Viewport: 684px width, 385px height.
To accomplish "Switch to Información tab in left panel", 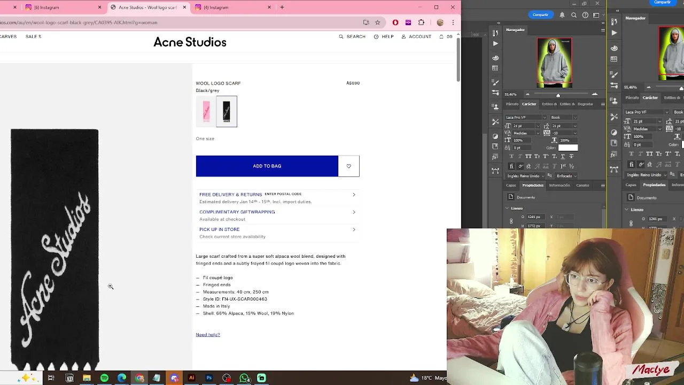I will 559,185.
